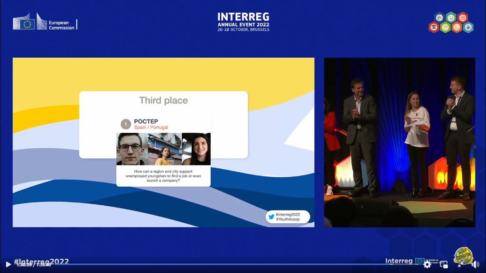Enable picture-in-picture mode

click(444, 264)
